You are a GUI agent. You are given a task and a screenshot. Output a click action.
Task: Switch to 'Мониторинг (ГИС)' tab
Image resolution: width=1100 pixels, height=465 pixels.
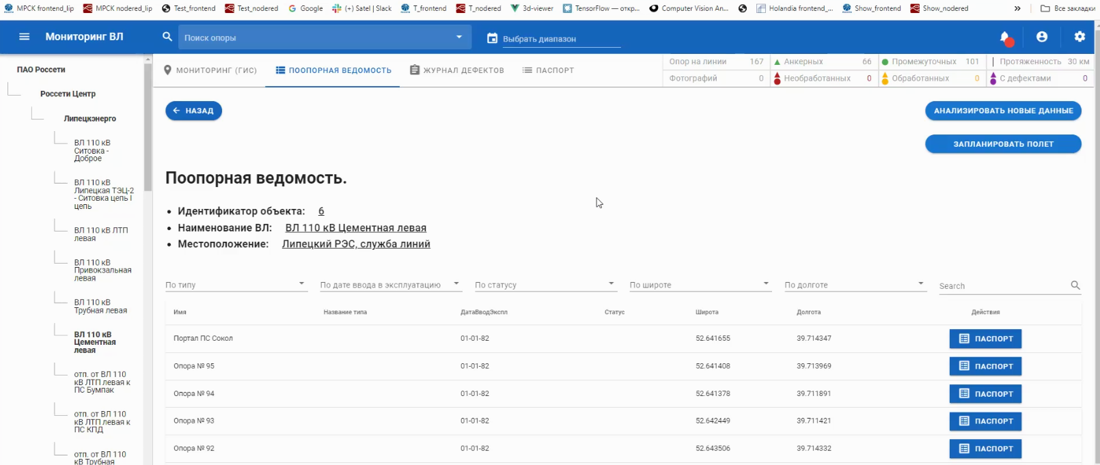[210, 70]
